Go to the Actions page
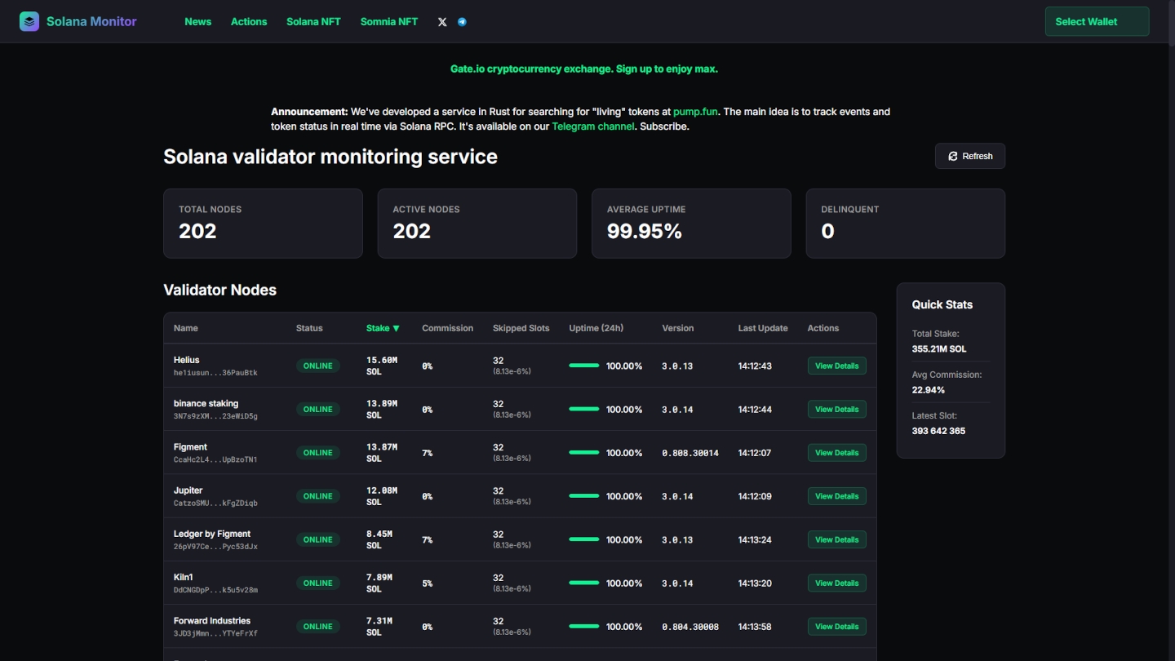 click(249, 22)
